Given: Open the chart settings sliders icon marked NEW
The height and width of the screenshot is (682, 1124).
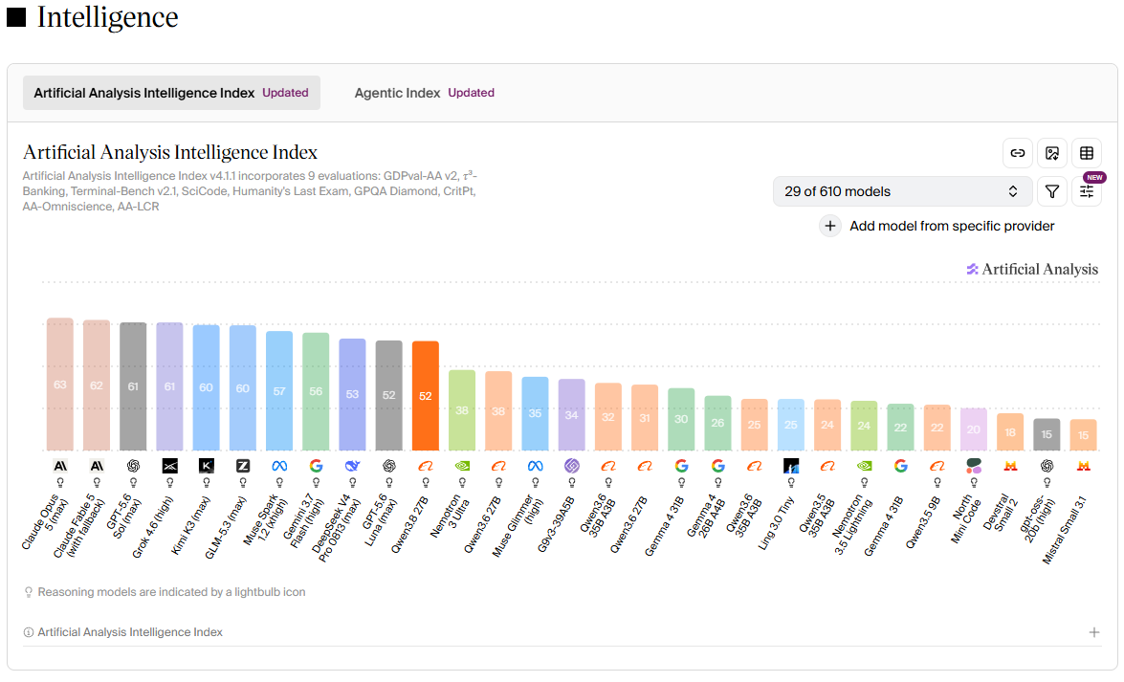Looking at the screenshot, I should [x=1086, y=191].
